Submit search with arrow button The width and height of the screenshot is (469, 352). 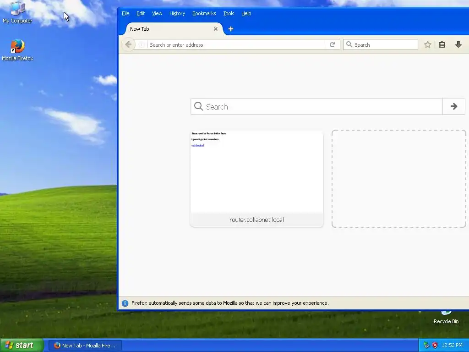tap(454, 106)
